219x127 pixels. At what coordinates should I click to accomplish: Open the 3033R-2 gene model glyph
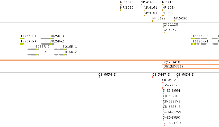(x=33, y=49)
